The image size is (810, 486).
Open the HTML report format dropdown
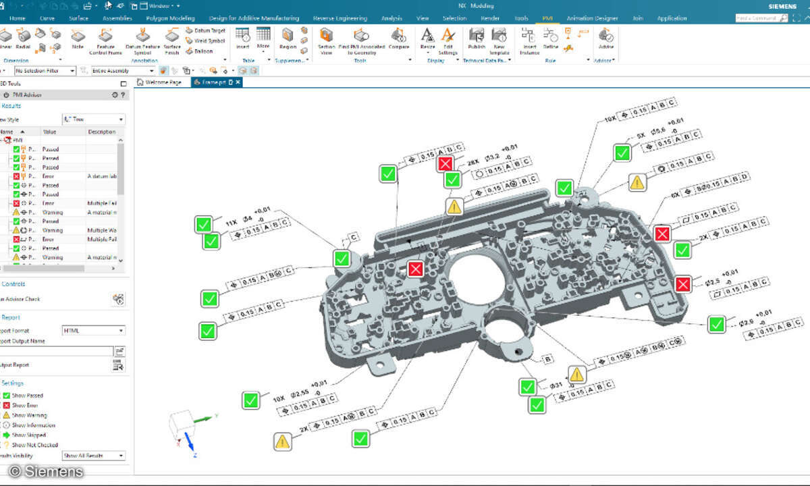(x=93, y=331)
